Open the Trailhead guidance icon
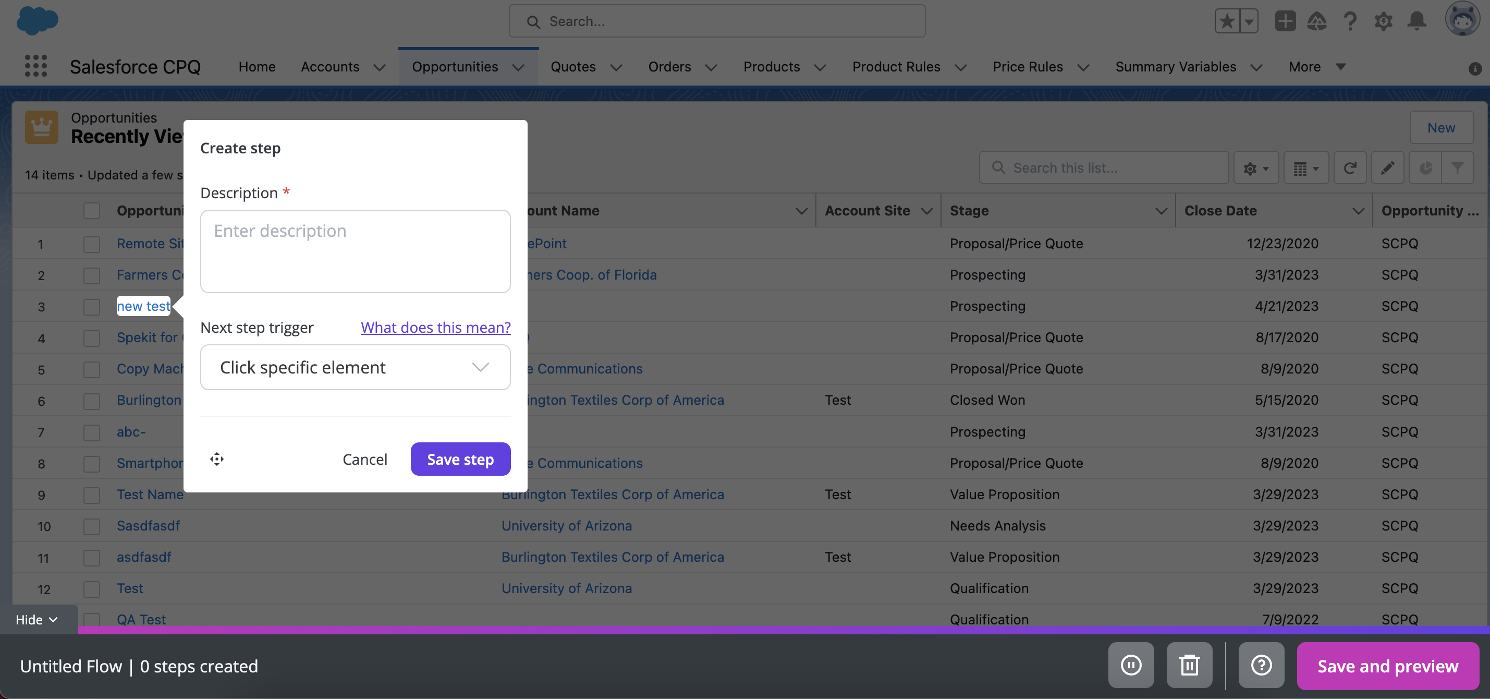Image resolution: width=1490 pixels, height=699 pixels. pos(1317,21)
